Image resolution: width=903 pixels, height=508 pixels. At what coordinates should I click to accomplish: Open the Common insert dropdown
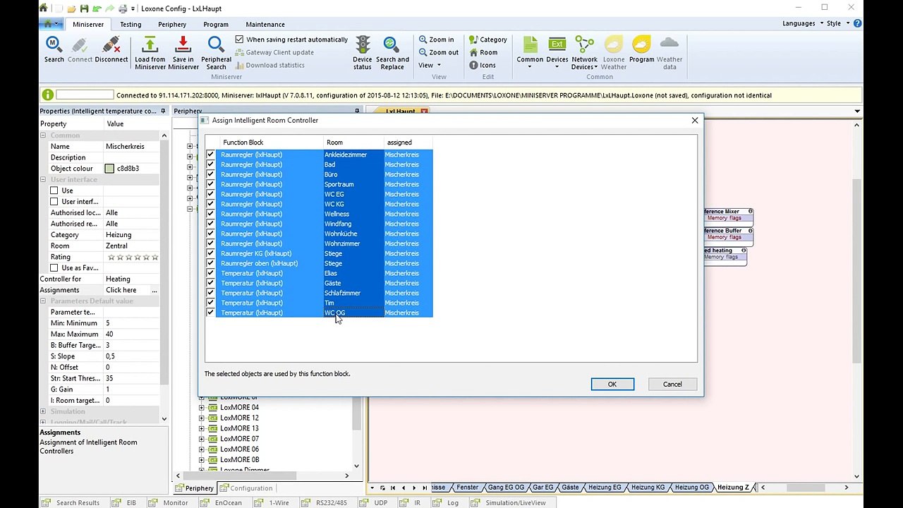[x=530, y=52]
